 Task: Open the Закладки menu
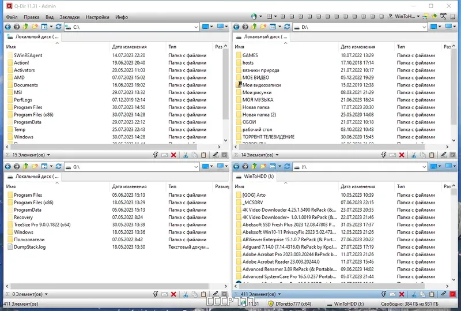[x=69, y=17]
